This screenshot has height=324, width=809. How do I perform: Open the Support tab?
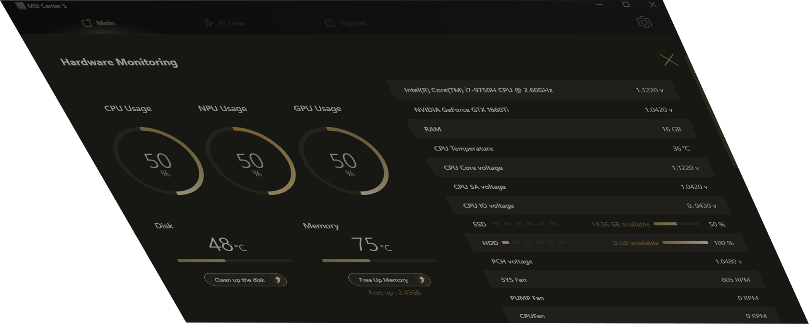pyautogui.click(x=346, y=23)
